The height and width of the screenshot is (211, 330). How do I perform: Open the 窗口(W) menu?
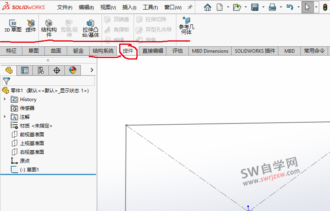click(173, 7)
